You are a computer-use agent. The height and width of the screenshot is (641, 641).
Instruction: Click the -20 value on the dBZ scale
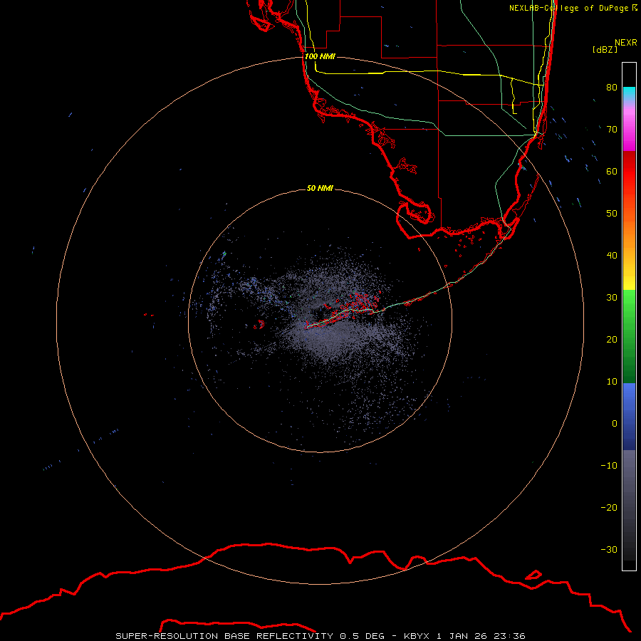[x=609, y=507]
